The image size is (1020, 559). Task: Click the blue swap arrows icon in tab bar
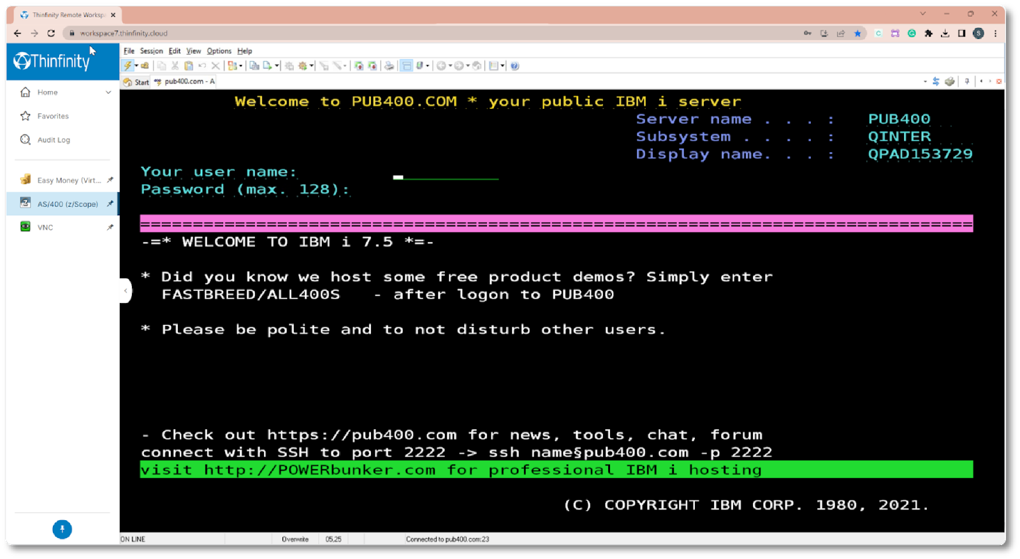[x=936, y=81]
